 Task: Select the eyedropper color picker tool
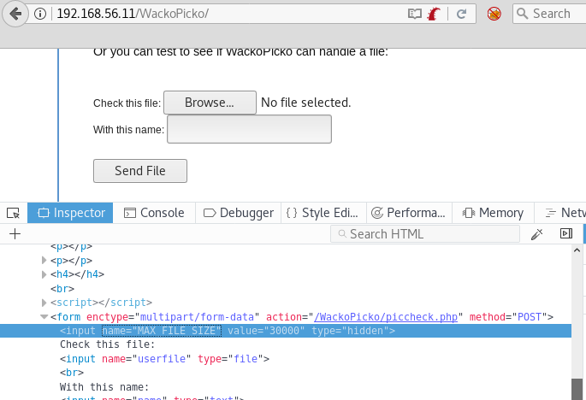click(x=536, y=234)
